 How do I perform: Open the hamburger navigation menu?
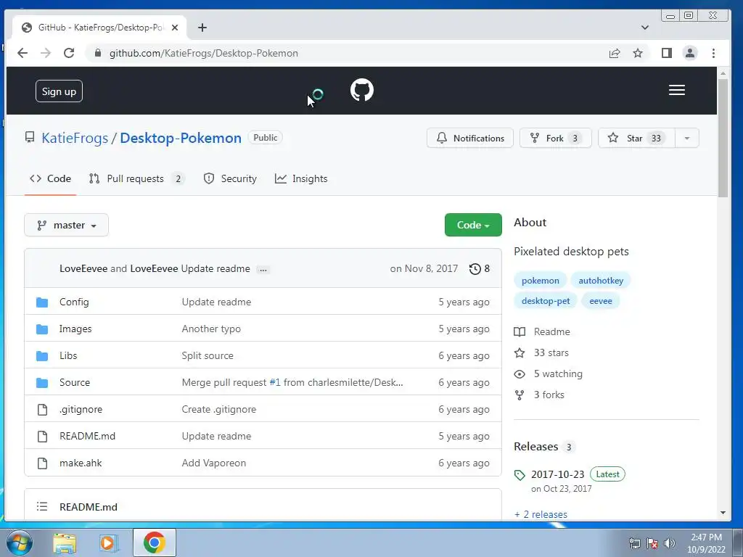(x=677, y=90)
